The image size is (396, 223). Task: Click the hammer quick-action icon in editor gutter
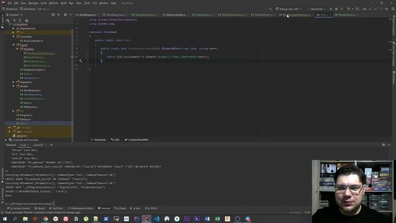point(80,61)
